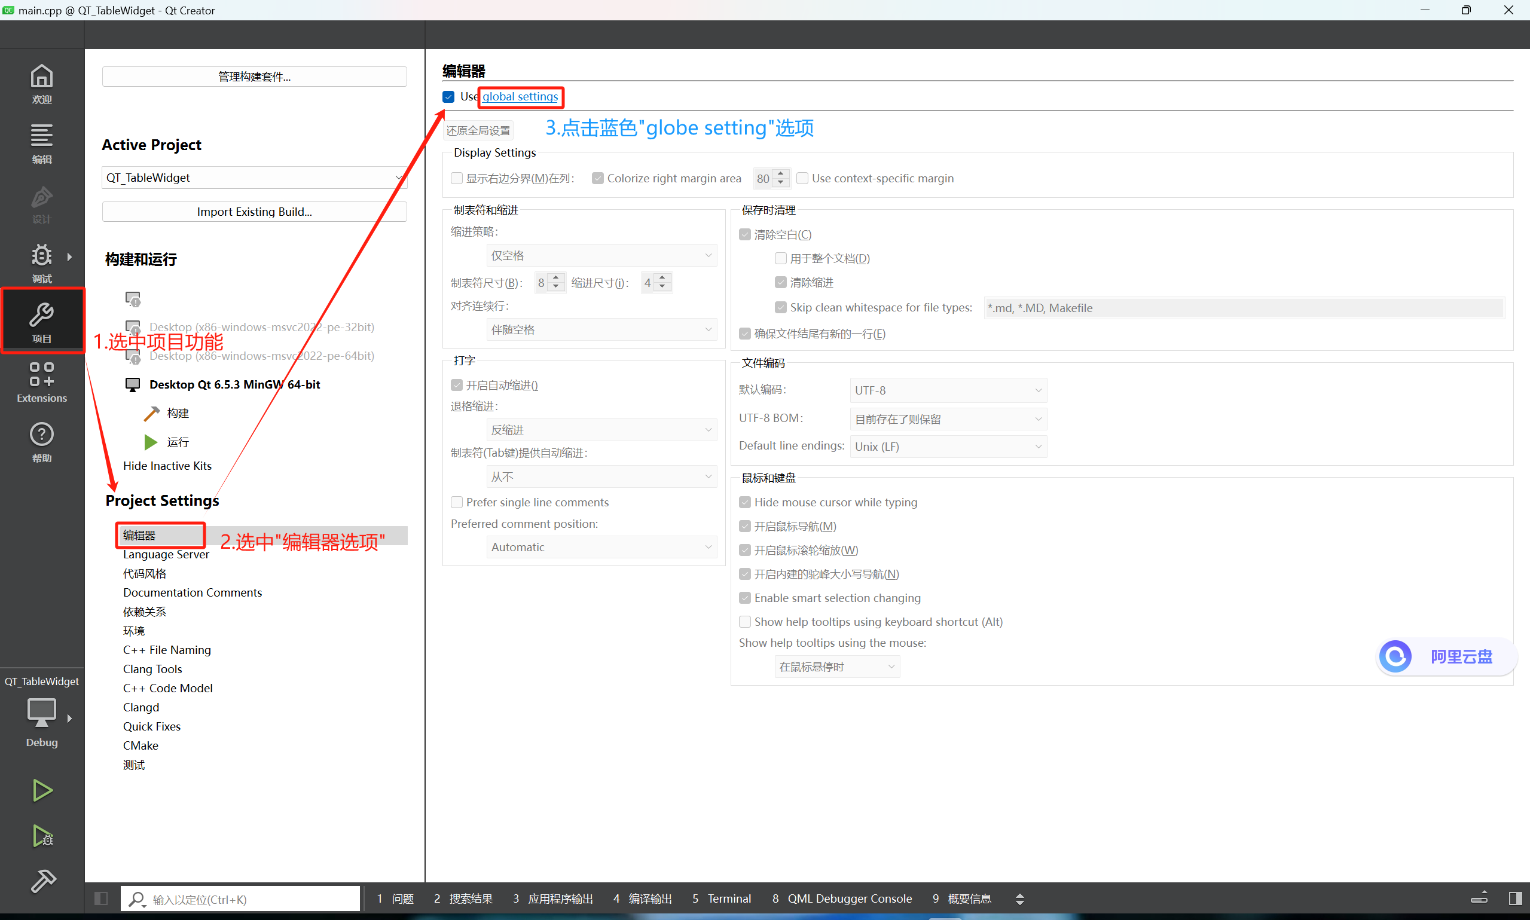Select Language Server in Project Settings
The image size is (1530, 920).
[x=166, y=554]
